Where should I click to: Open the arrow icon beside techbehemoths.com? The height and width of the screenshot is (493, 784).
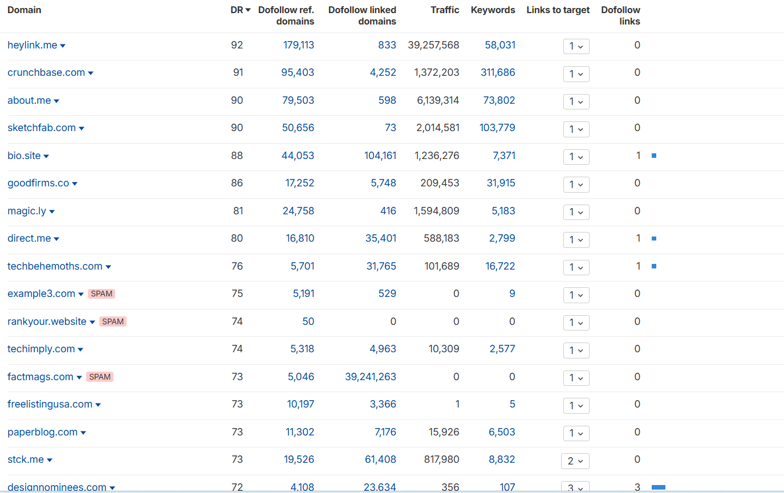pyautogui.click(x=108, y=267)
